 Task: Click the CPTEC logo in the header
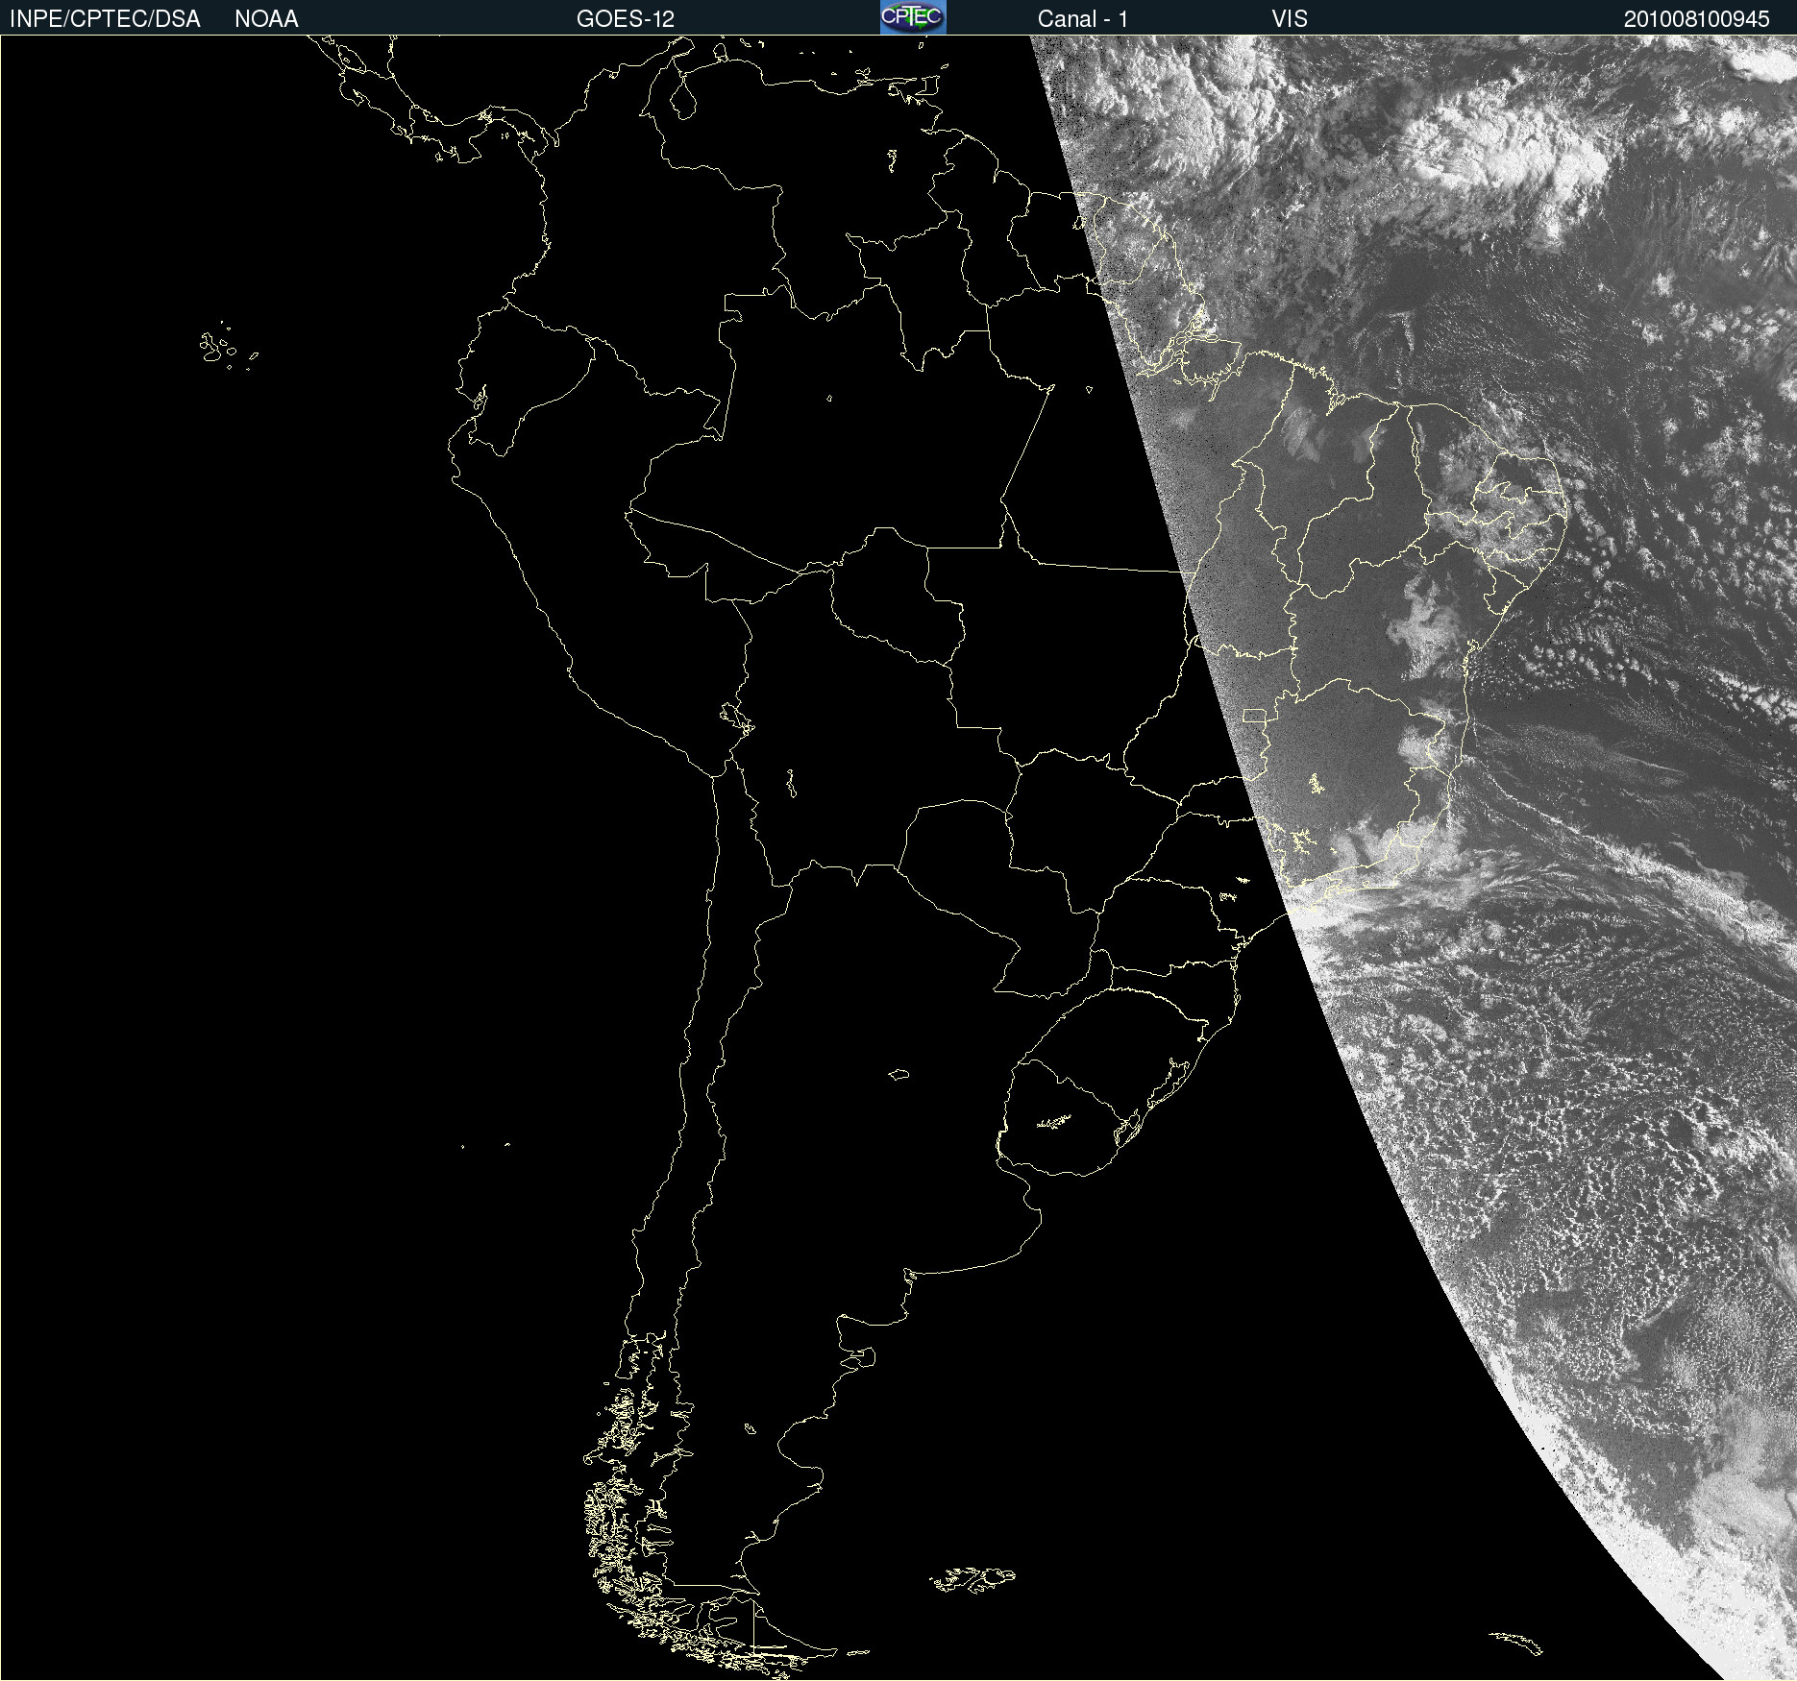(912, 17)
